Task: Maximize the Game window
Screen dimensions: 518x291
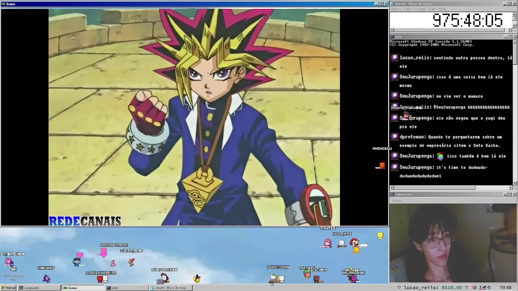Action: (381, 4)
